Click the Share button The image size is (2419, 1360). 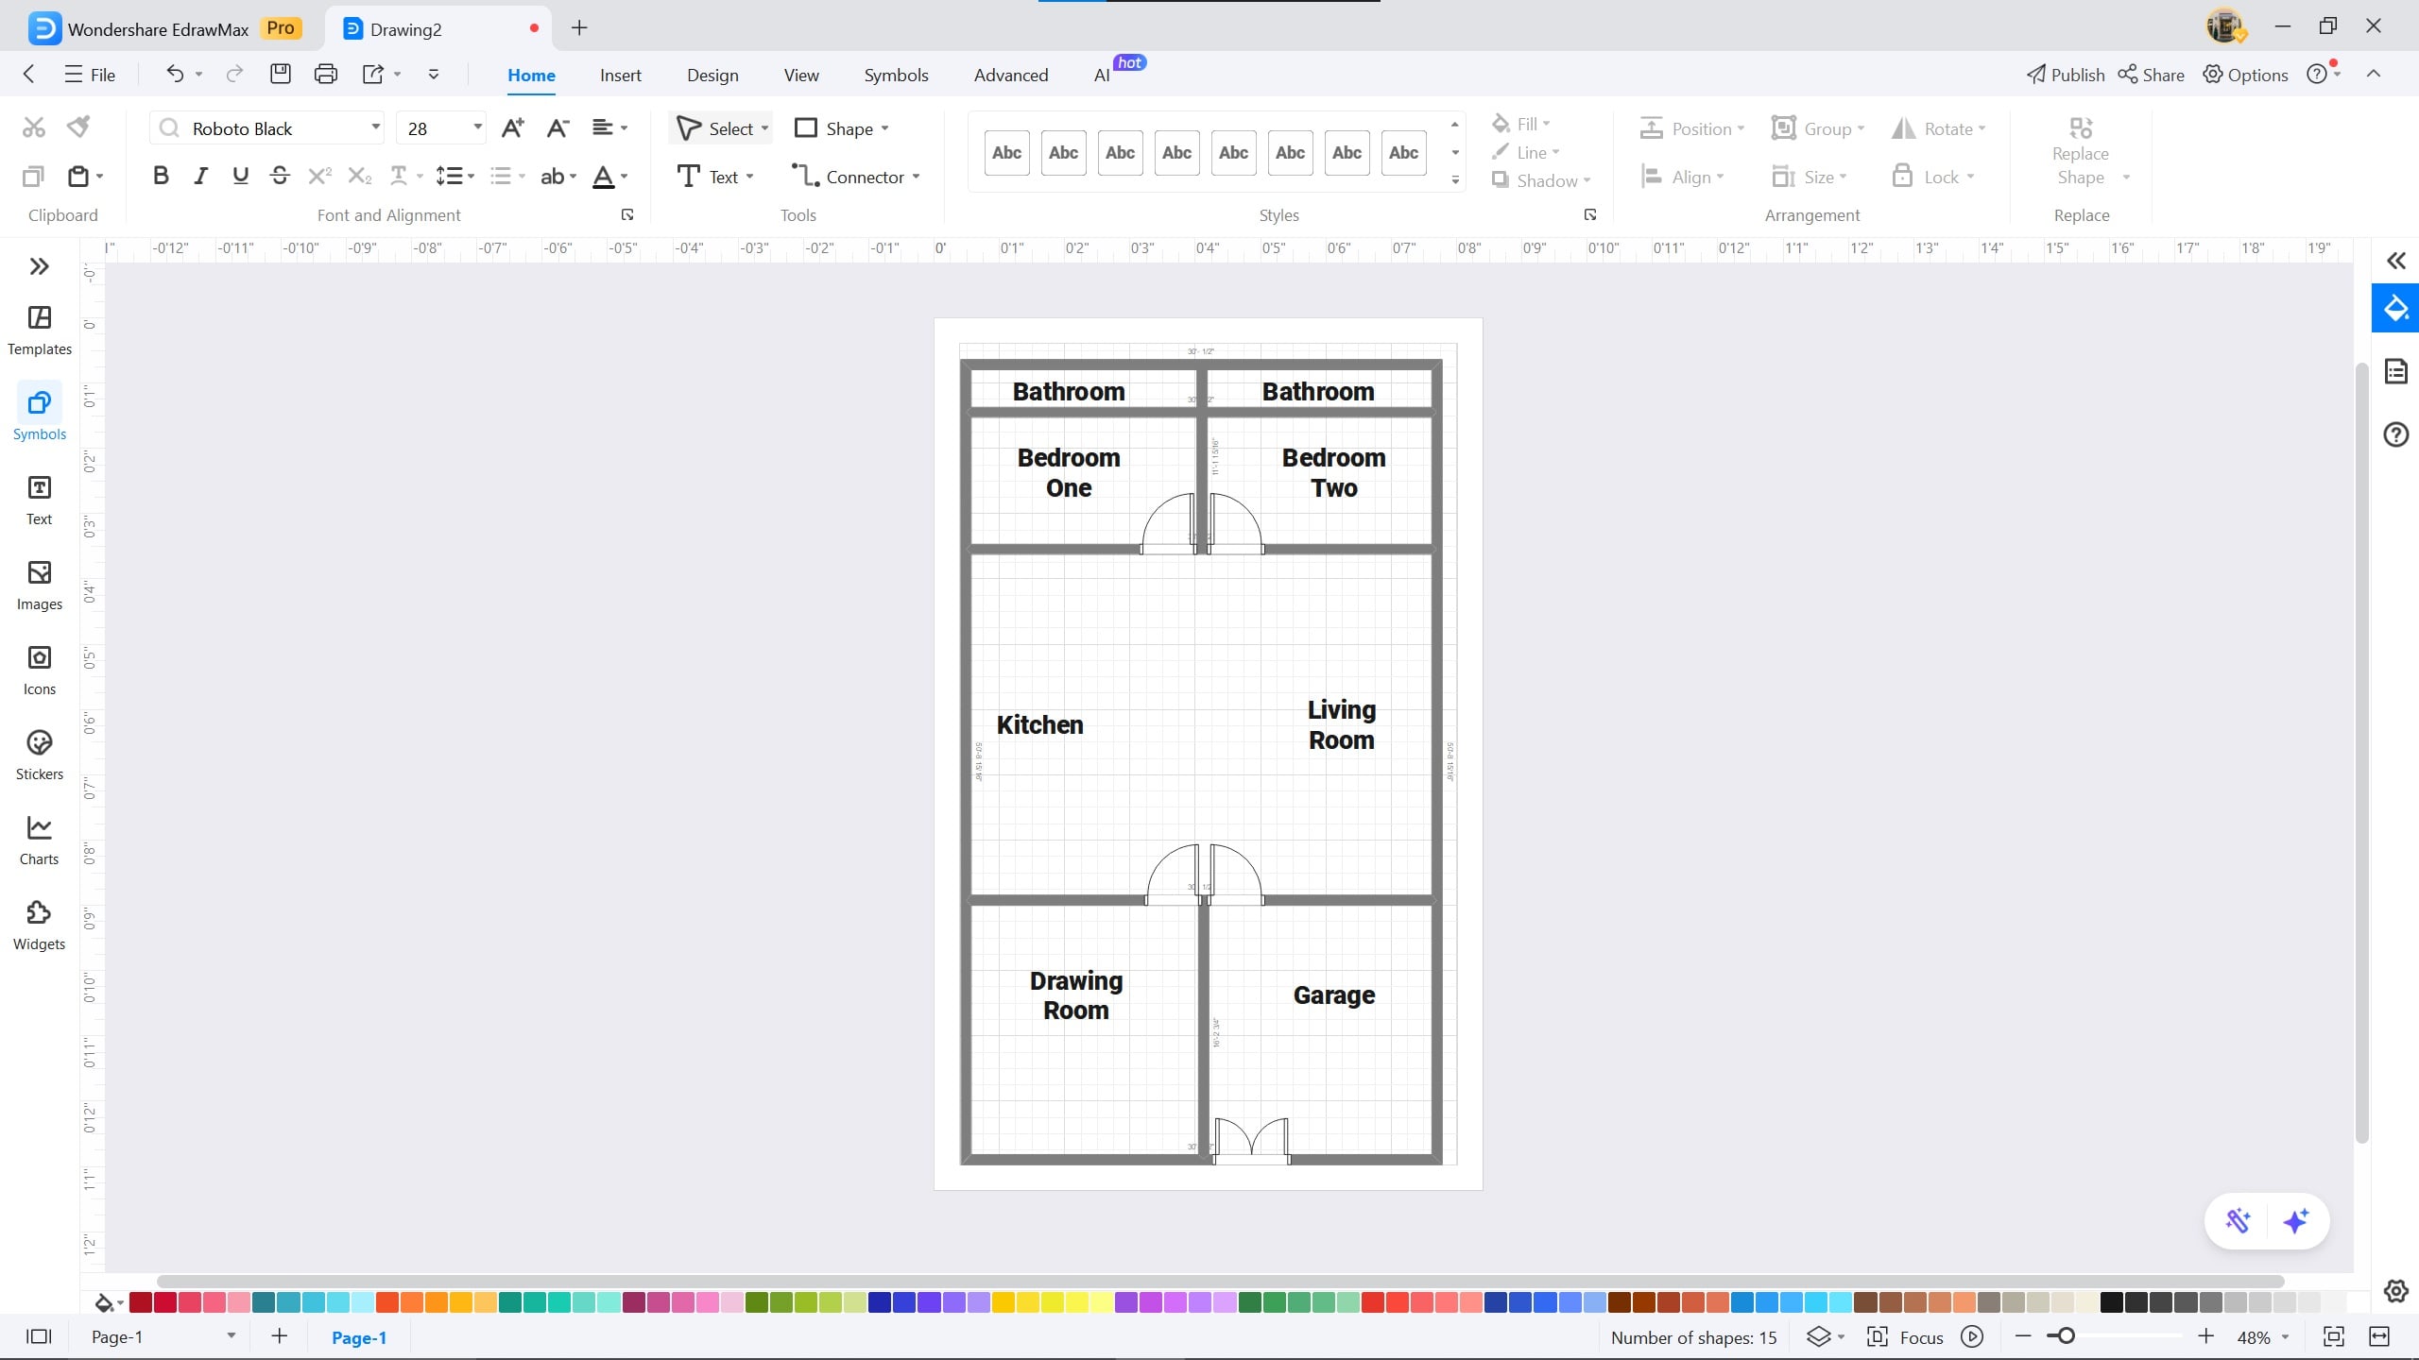click(x=2152, y=75)
